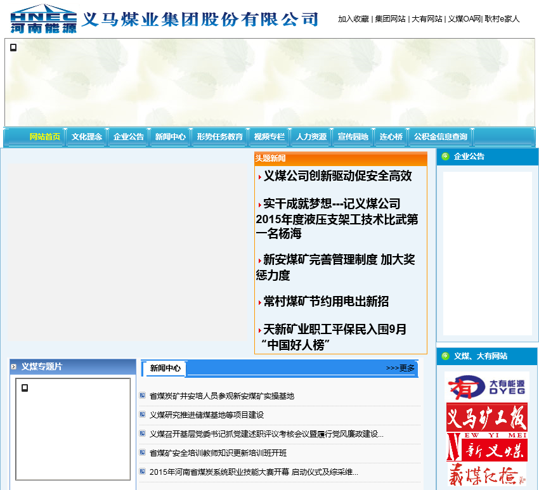
Task: Open 公积金信息查询 navigation item
Action: [440, 137]
